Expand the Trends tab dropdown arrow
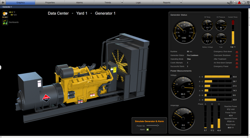250x138 pixels. pyautogui.click(x=122, y=2)
